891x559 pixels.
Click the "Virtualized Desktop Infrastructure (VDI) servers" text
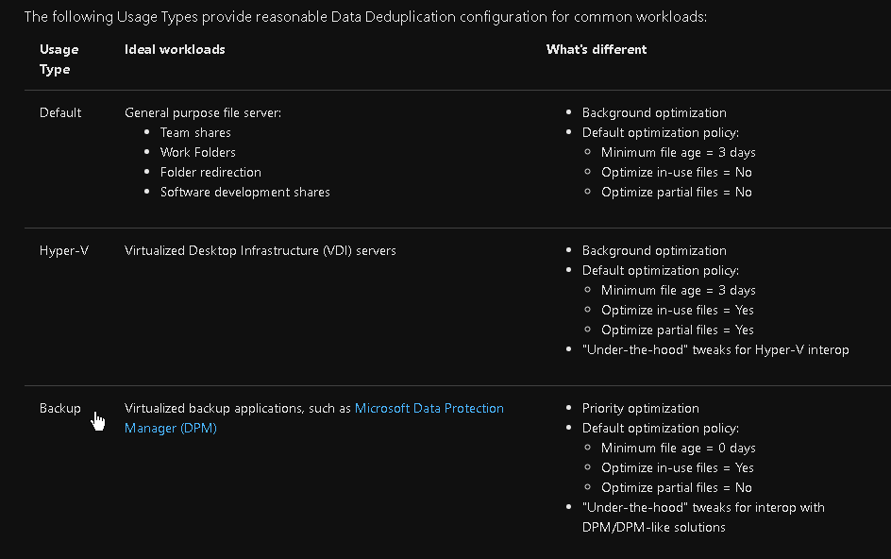point(261,250)
